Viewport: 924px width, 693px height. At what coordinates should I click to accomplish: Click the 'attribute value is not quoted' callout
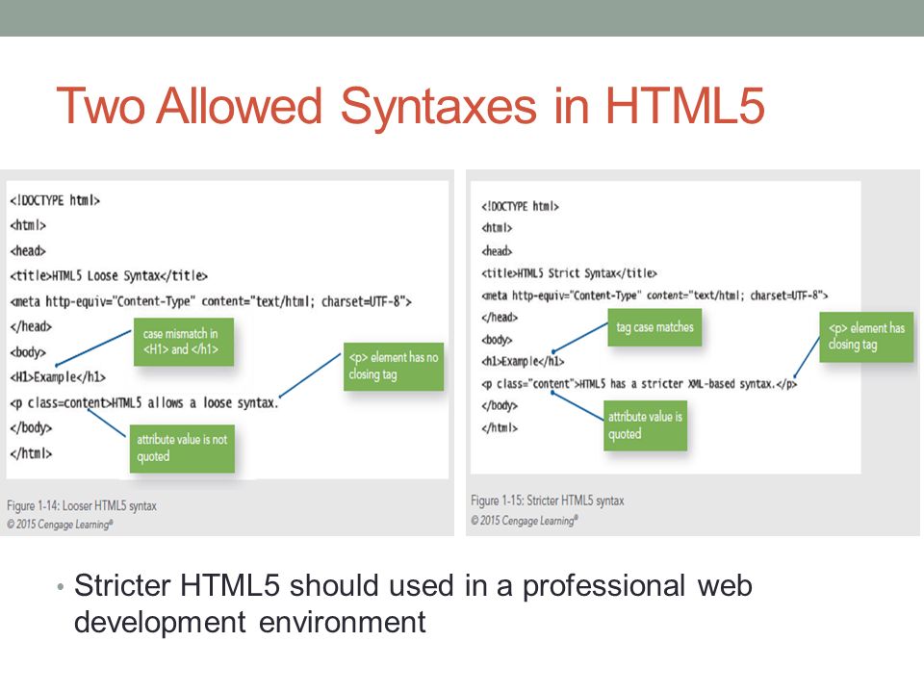[x=182, y=449]
